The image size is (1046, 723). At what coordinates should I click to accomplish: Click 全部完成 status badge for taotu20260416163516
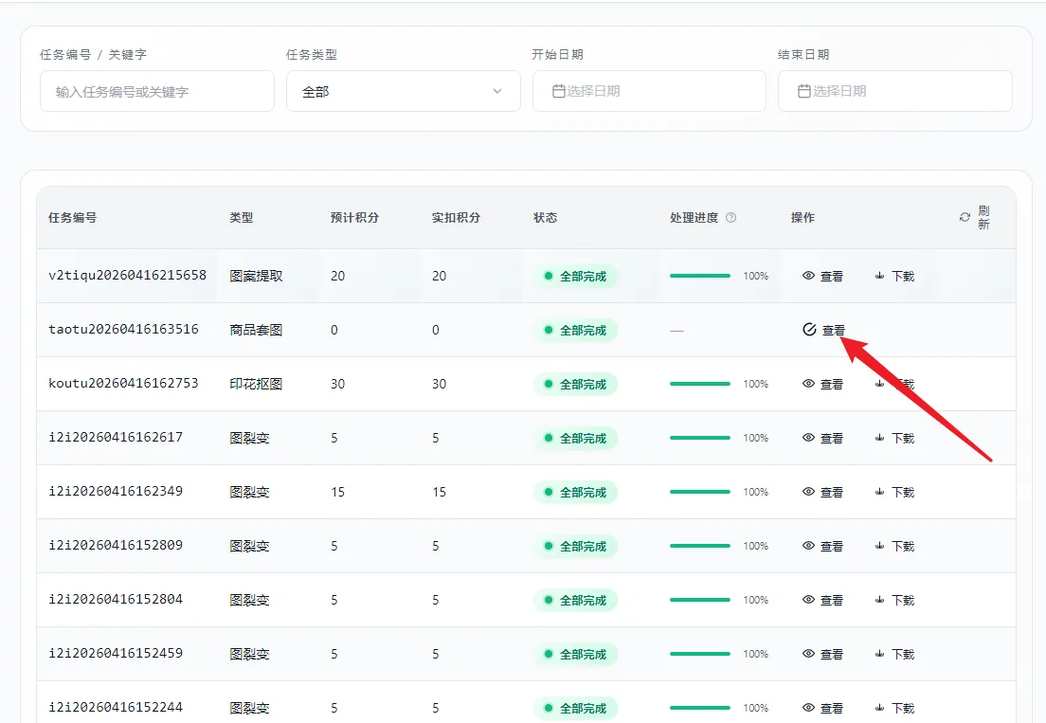(575, 331)
